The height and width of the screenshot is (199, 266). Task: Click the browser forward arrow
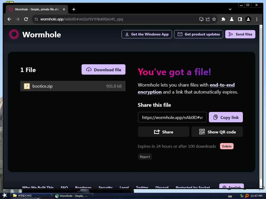coord(18,19)
